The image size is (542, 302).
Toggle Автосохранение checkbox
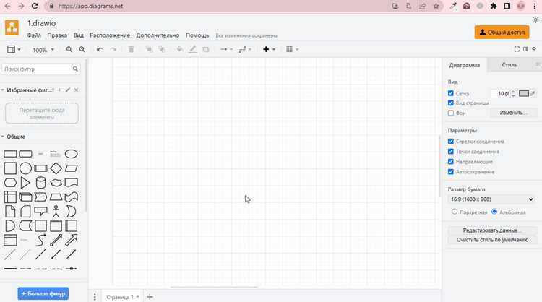click(x=451, y=172)
